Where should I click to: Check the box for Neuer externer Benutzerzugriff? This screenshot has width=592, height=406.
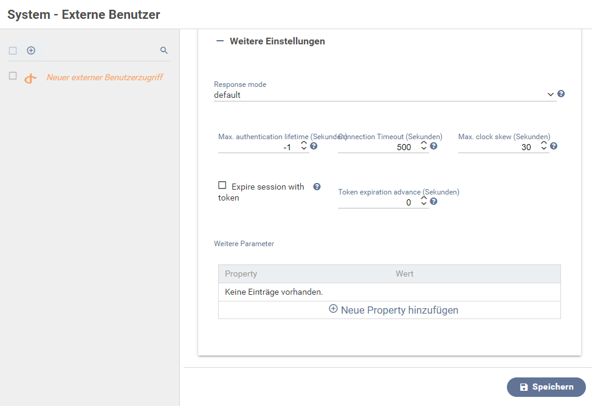coord(13,76)
